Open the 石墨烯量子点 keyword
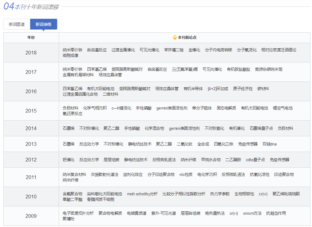This screenshot has width=312, height=227. tap(261, 128)
